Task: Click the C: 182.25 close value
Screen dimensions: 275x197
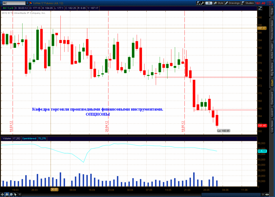Action: coord(71,8)
